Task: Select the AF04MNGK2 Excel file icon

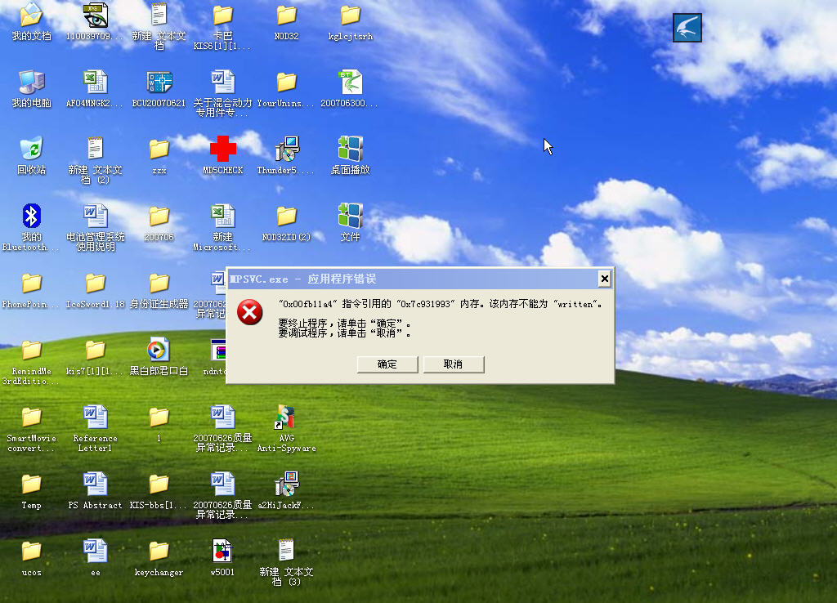Action: click(x=95, y=88)
